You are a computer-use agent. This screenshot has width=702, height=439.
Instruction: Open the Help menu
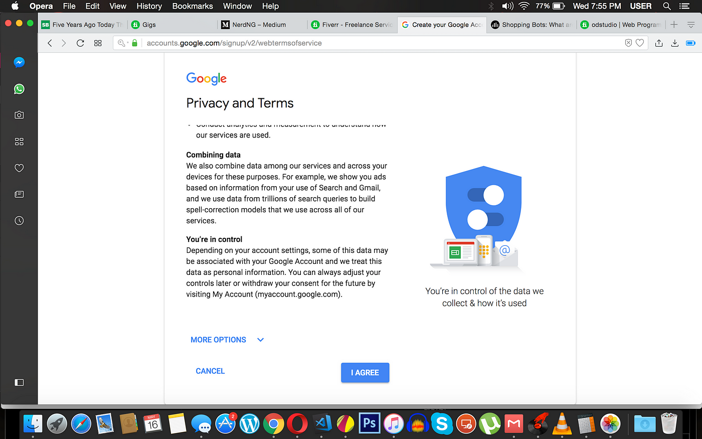point(270,6)
